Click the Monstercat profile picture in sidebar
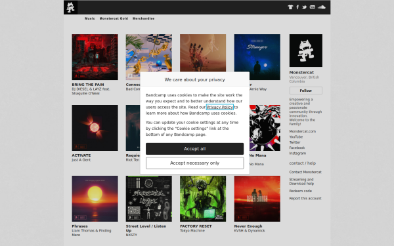Image resolution: width=394 pixels, height=246 pixels. coord(305,51)
